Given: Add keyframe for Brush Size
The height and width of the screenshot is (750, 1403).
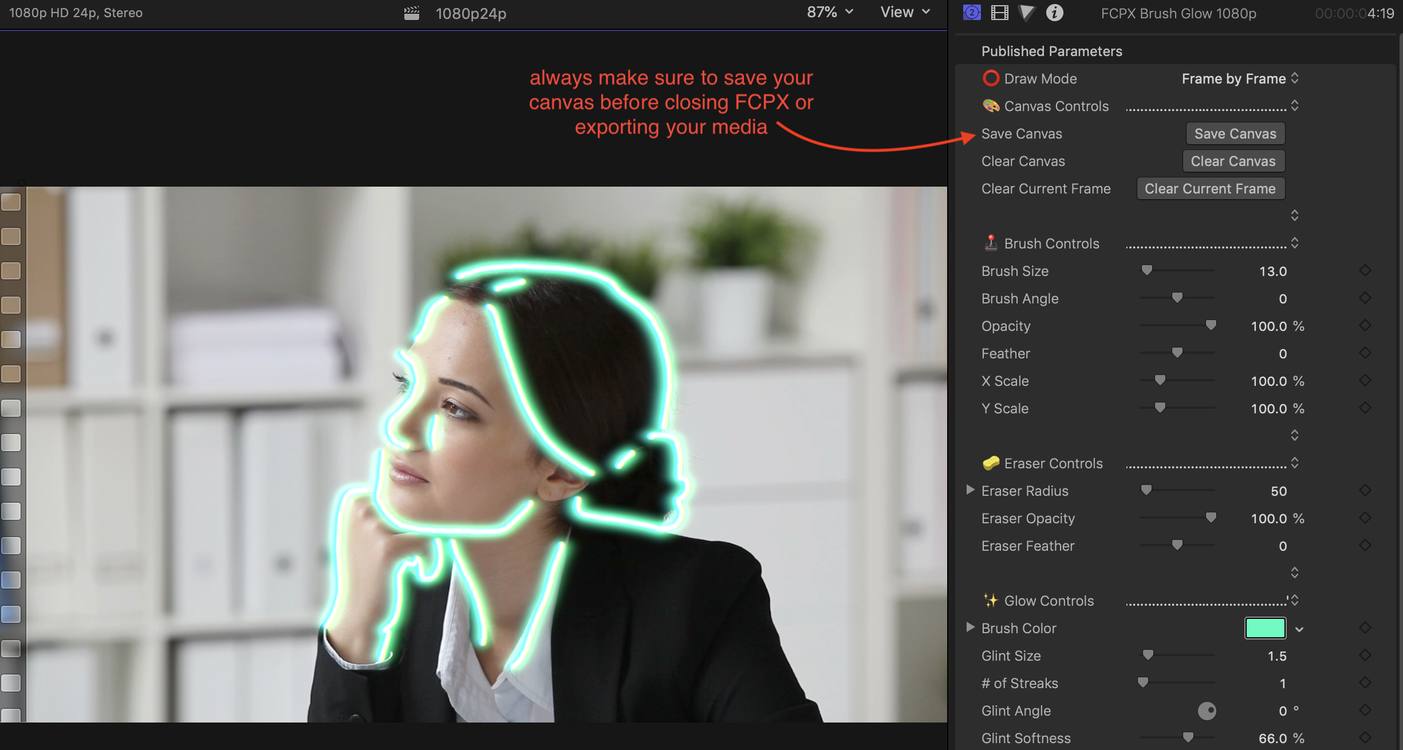Looking at the screenshot, I should [1365, 271].
